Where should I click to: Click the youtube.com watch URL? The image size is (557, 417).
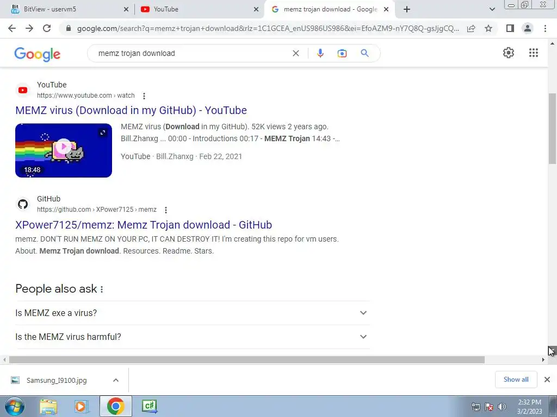coord(85,96)
